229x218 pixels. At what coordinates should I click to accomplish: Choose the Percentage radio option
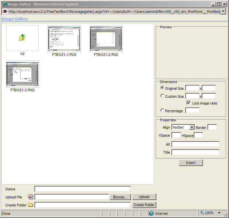pos(162,110)
